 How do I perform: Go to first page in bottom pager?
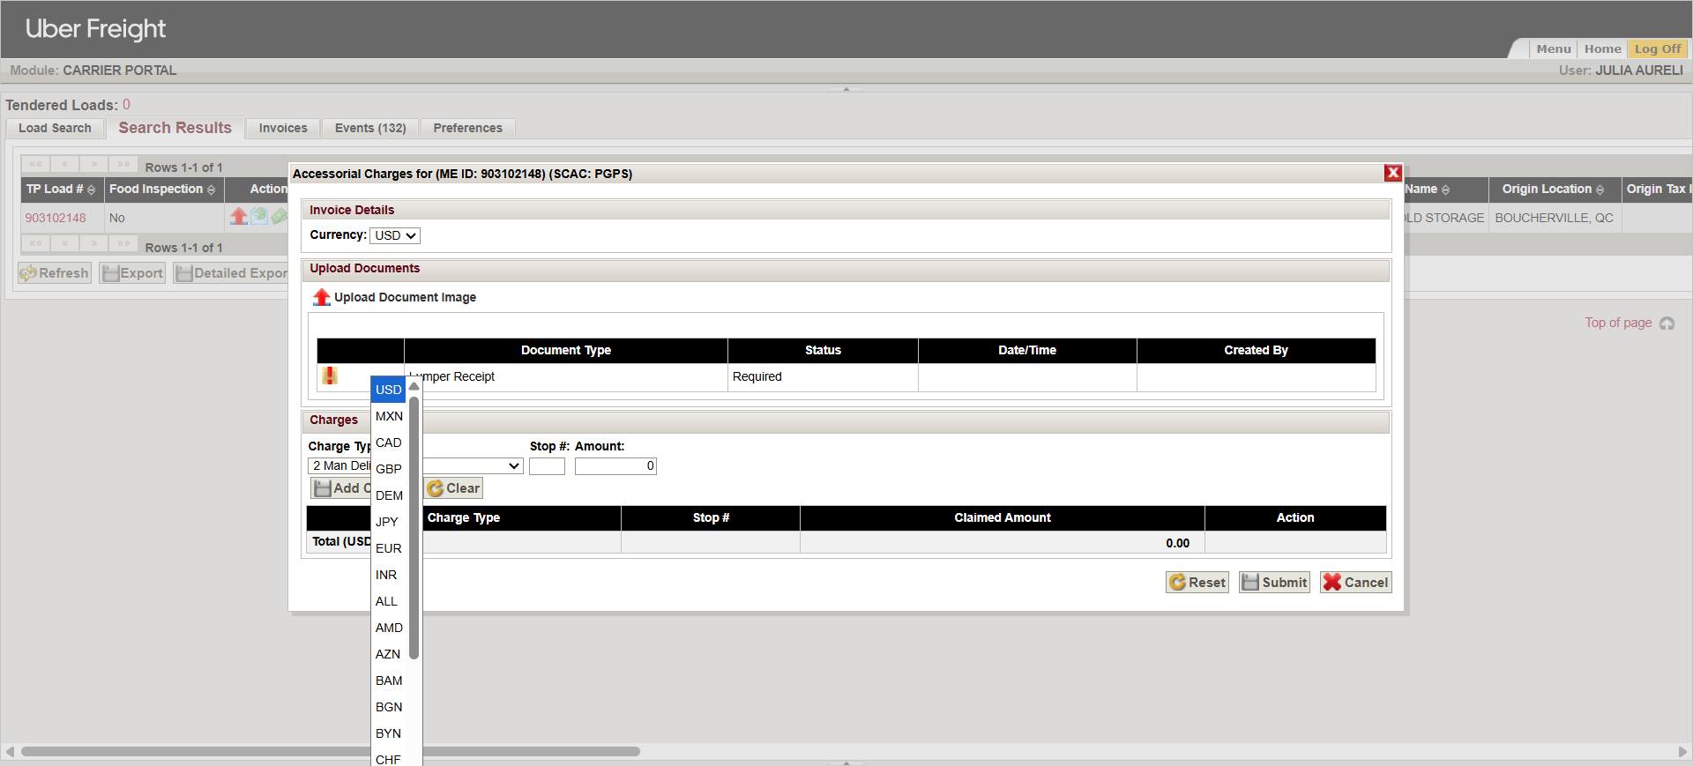tap(36, 243)
